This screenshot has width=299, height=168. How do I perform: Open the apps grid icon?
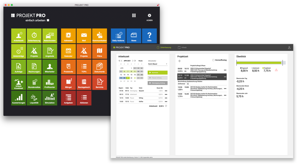(134, 16)
